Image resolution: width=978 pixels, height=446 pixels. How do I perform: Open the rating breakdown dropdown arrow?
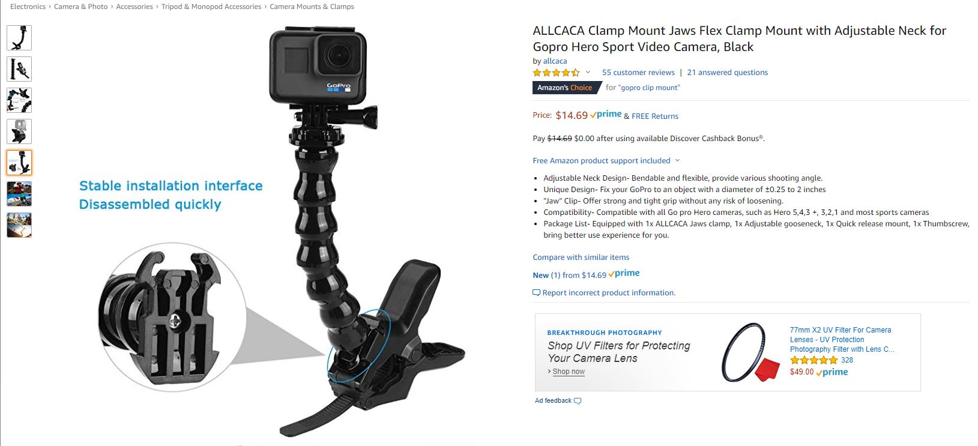pos(588,72)
